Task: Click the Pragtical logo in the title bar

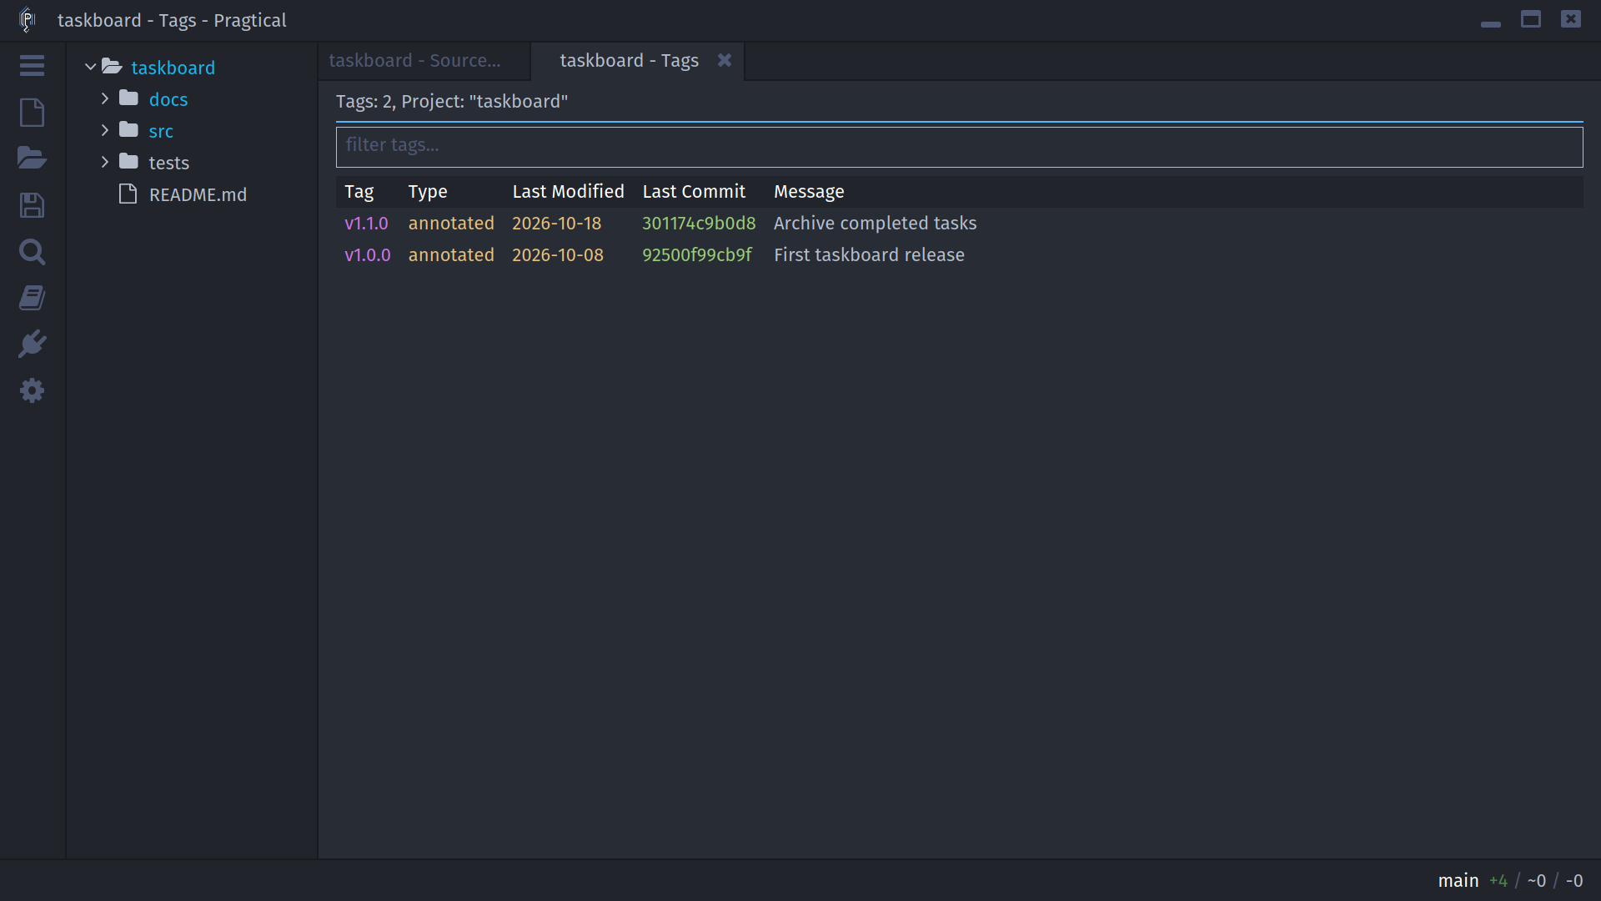Action: [x=27, y=20]
